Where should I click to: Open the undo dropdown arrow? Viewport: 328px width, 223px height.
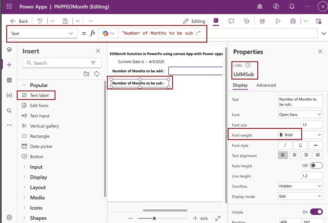pyautogui.click(x=52, y=21)
